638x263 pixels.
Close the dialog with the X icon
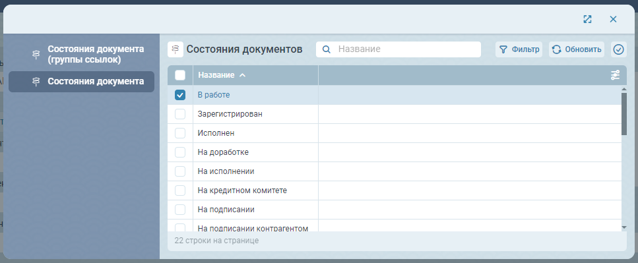(x=613, y=19)
